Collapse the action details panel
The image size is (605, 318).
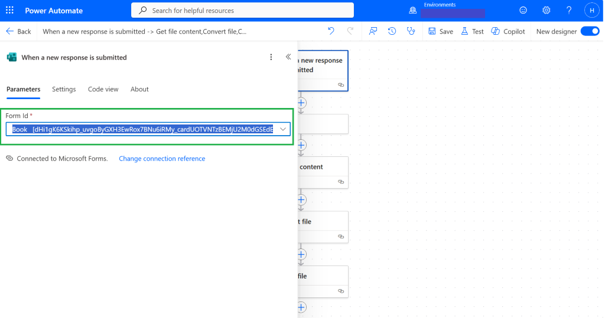pyautogui.click(x=288, y=57)
